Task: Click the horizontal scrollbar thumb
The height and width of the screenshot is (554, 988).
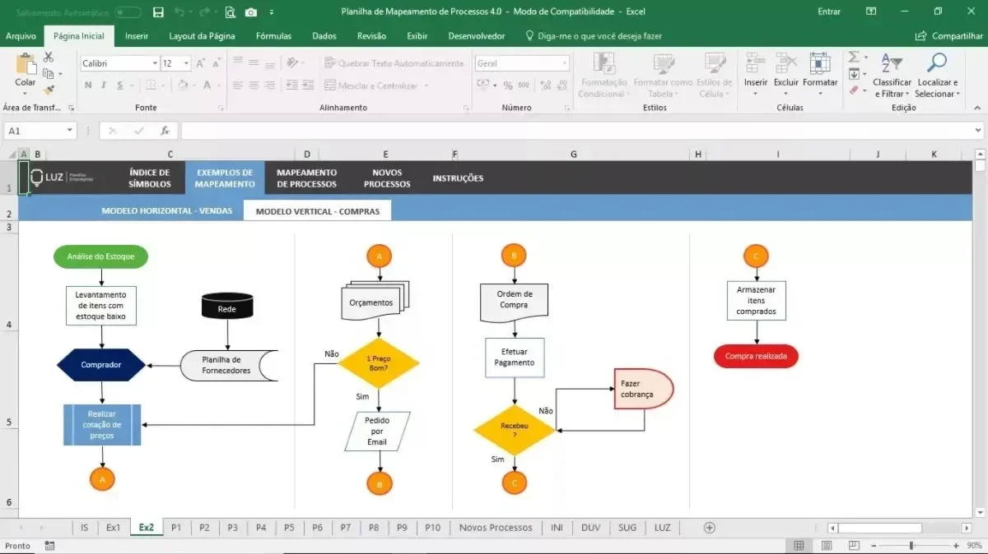Action: 879,528
